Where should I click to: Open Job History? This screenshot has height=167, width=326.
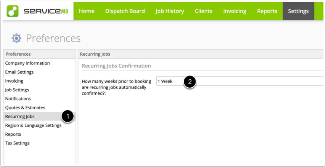click(170, 11)
